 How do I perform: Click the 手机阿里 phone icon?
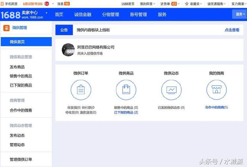[3, 4]
